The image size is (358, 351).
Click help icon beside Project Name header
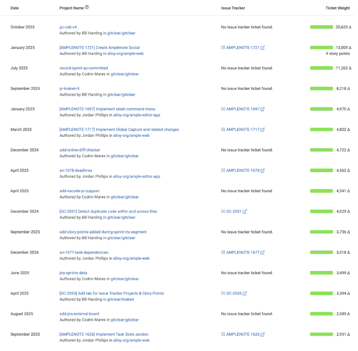[x=87, y=8]
